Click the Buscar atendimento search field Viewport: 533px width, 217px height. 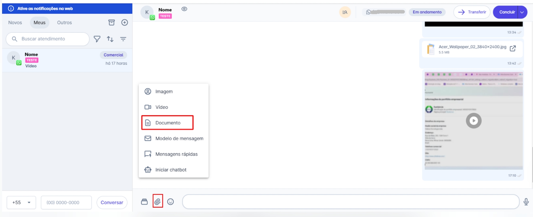(50, 39)
